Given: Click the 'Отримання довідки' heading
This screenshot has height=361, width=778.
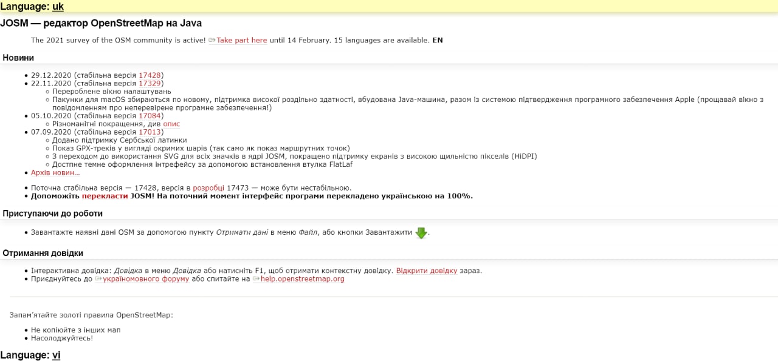Looking at the screenshot, I should click(x=43, y=253).
